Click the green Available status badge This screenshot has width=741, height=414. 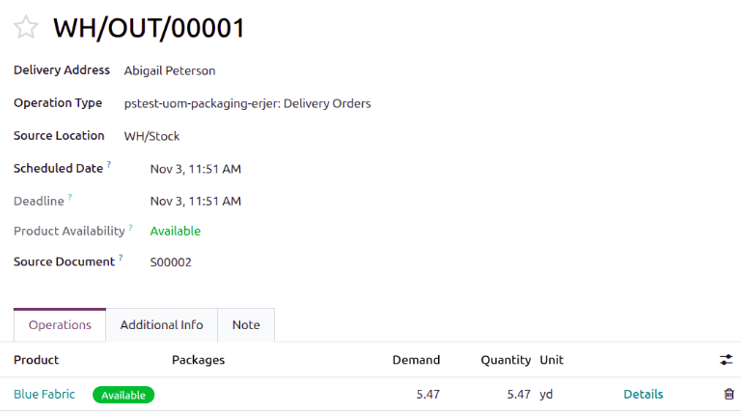point(123,395)
